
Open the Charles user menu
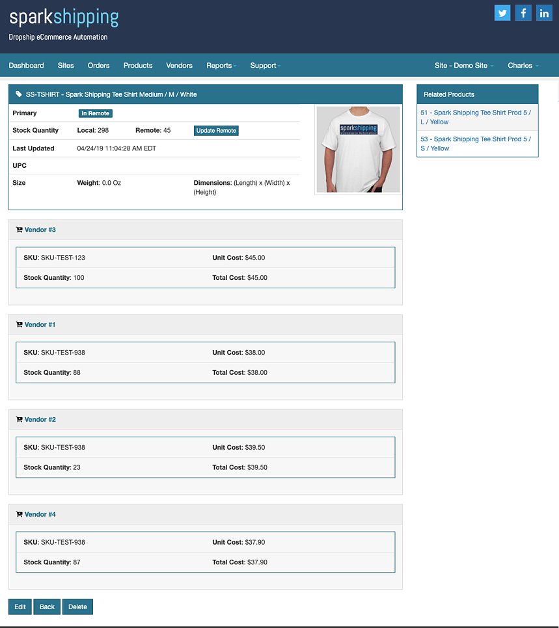(523, 66)
